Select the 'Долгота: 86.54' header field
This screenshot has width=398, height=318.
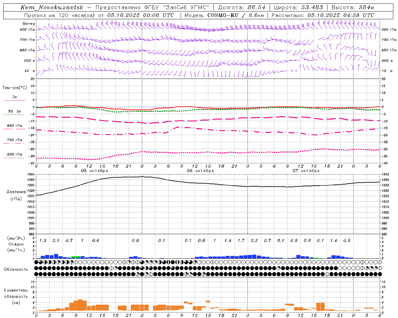(242, 7)
